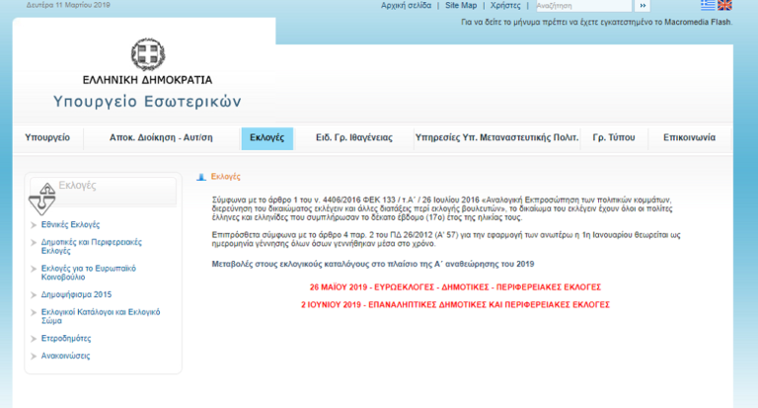Click the Macromedia Flash notice text
Image resolution: width=758 pixels, height=408 pixels.
point(596,23)
